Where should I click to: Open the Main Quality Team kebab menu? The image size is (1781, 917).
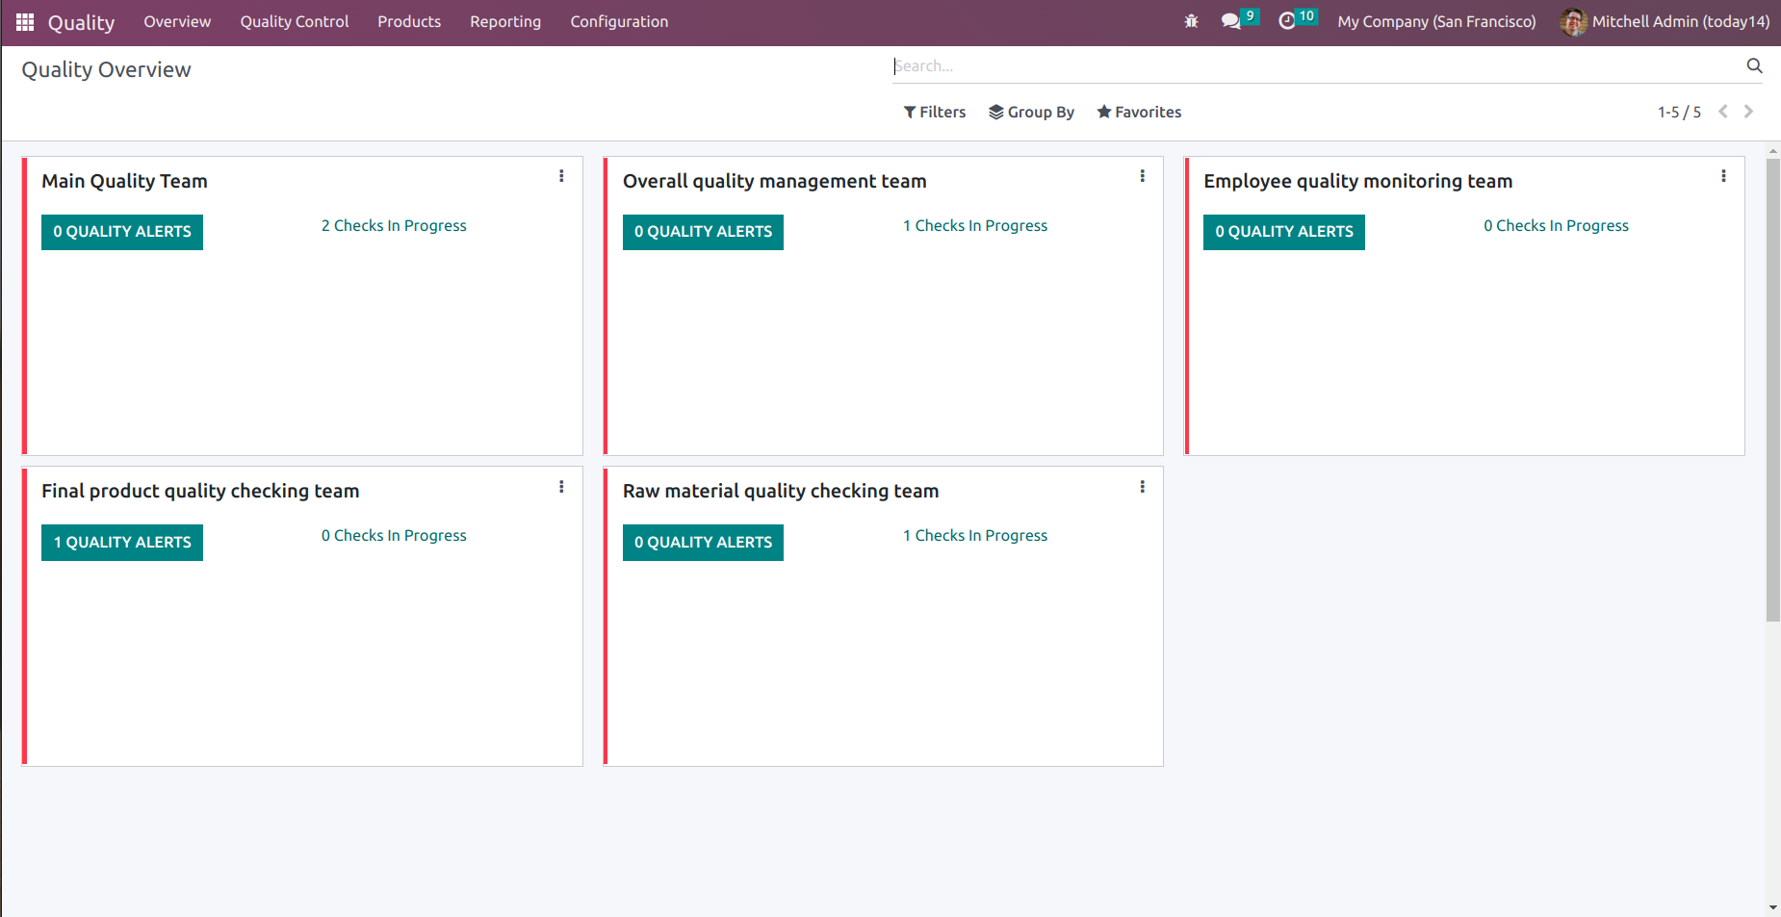pyautogui.click(x=561, y=176)
